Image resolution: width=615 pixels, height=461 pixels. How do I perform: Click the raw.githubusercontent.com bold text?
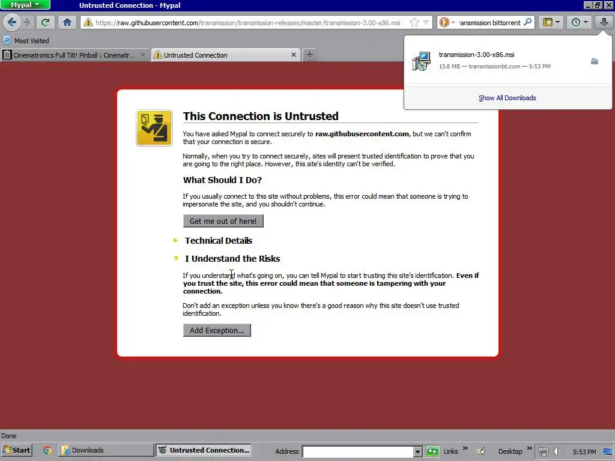pos(362,134)
